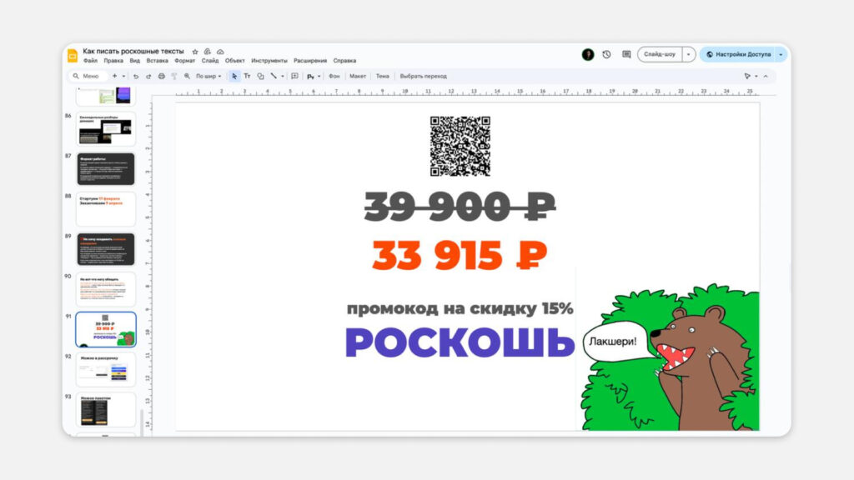Select the shape tool
The width and height of the screenshot is (854, 480).
coord(260,76)
